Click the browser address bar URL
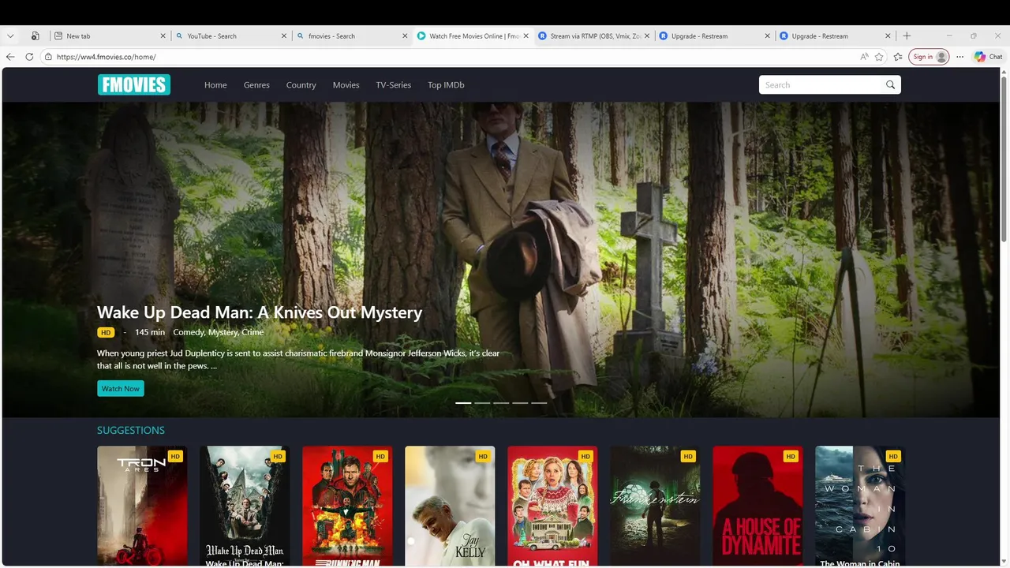 pos(106,57)
